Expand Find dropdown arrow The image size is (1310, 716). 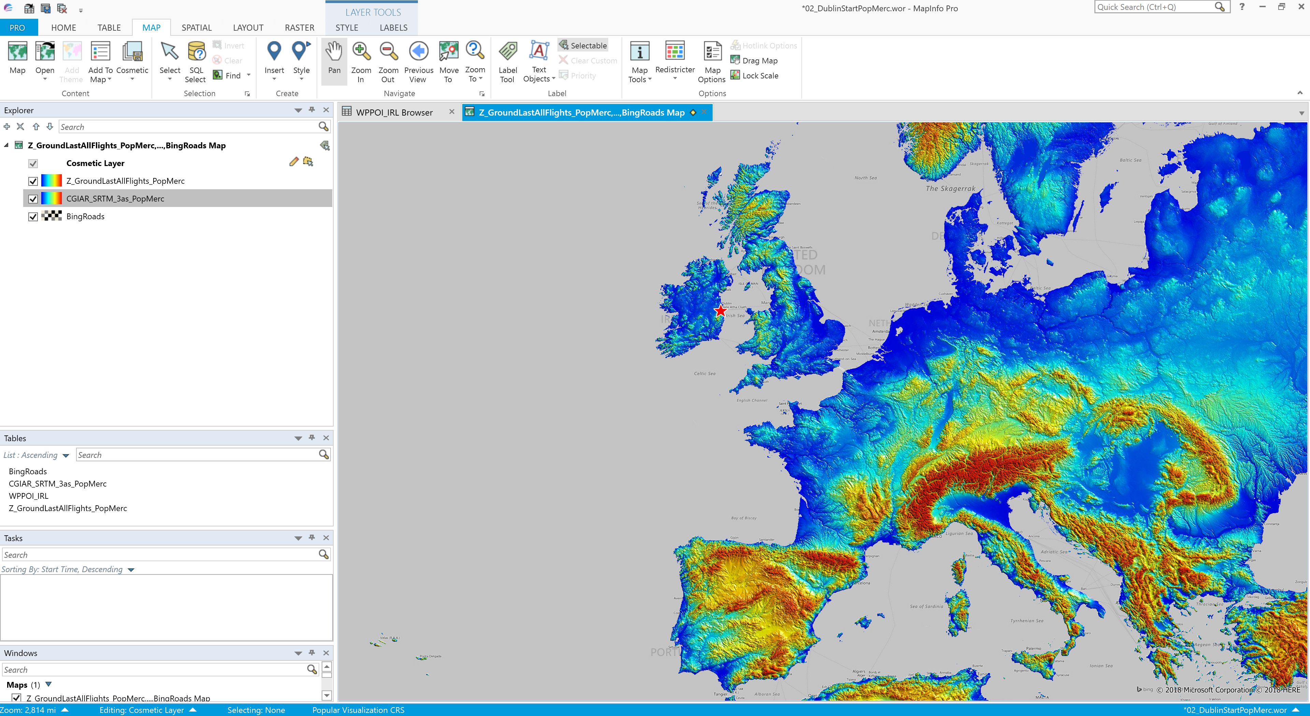249,75
